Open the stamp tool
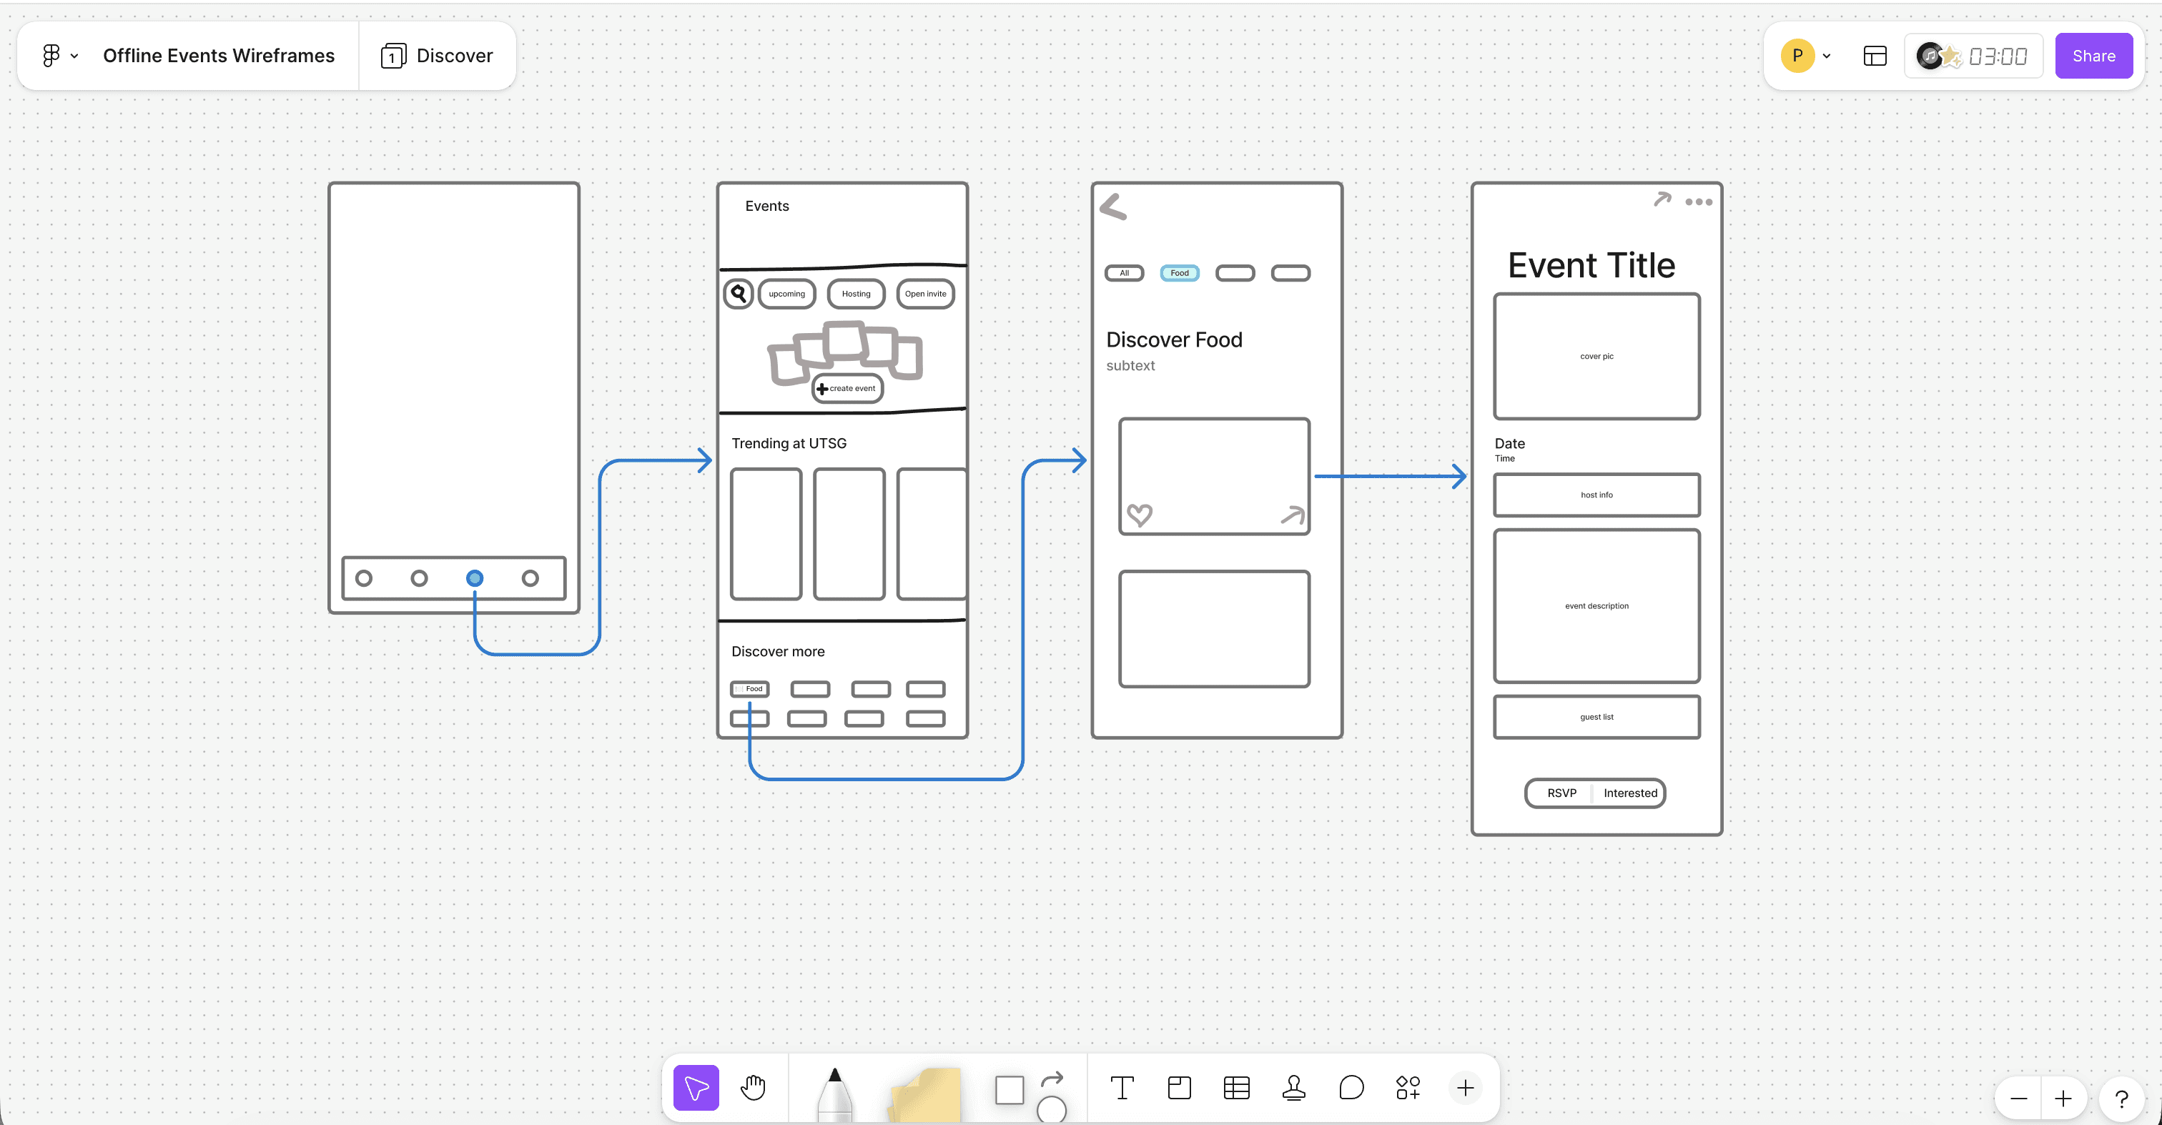Image resolution: width=2162 pixels, height=1125 pixels. click(x=1293, y=1088)
